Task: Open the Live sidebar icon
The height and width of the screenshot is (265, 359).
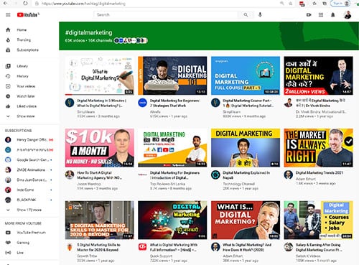Action: pyautogui.click(x=8, y=253)
